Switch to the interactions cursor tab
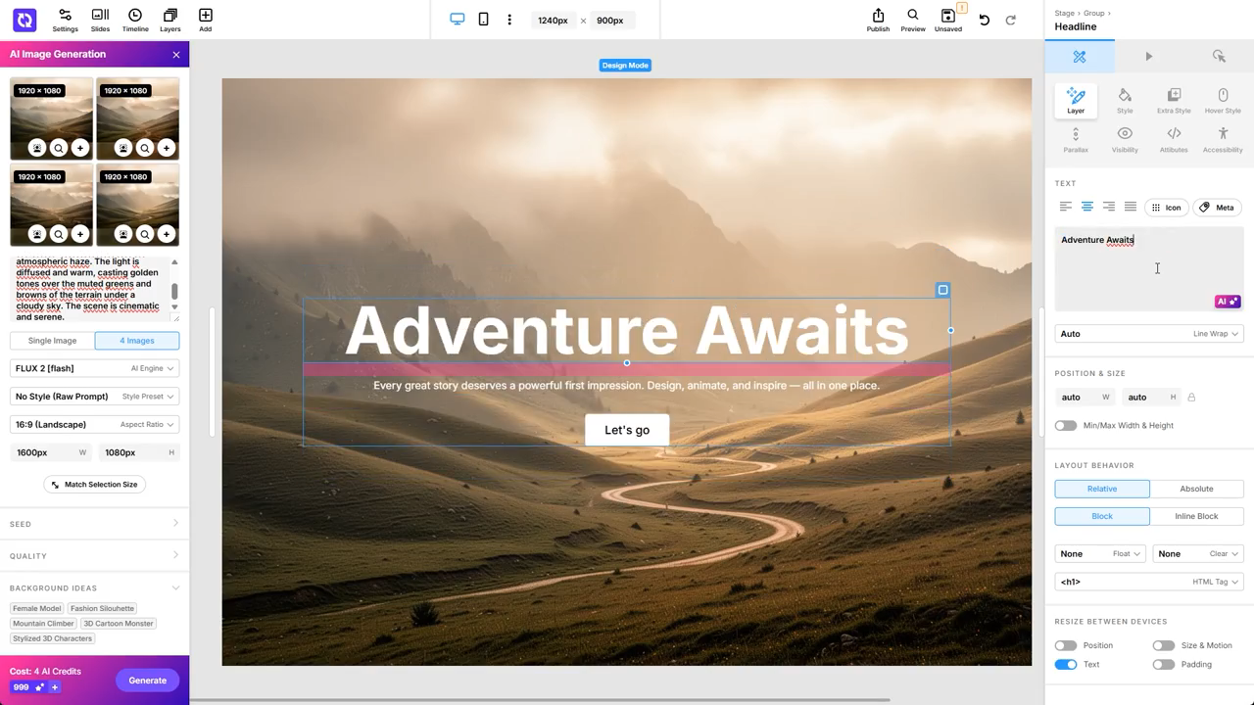 point(1219,57)
